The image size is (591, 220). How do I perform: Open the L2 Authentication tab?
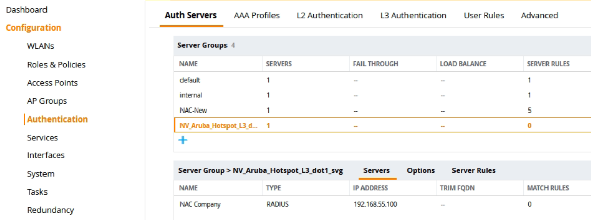point(330,15)
